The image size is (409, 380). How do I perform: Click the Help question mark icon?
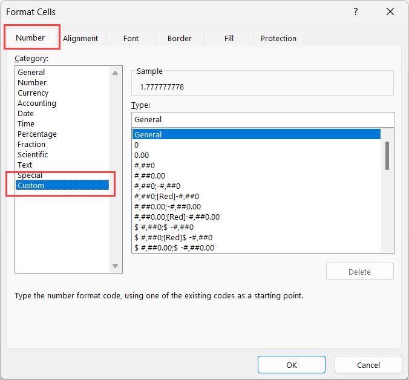coord(355,11)
